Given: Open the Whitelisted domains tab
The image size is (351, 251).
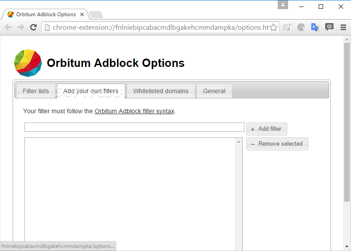Looking at the screenshot, I should 161,91.
